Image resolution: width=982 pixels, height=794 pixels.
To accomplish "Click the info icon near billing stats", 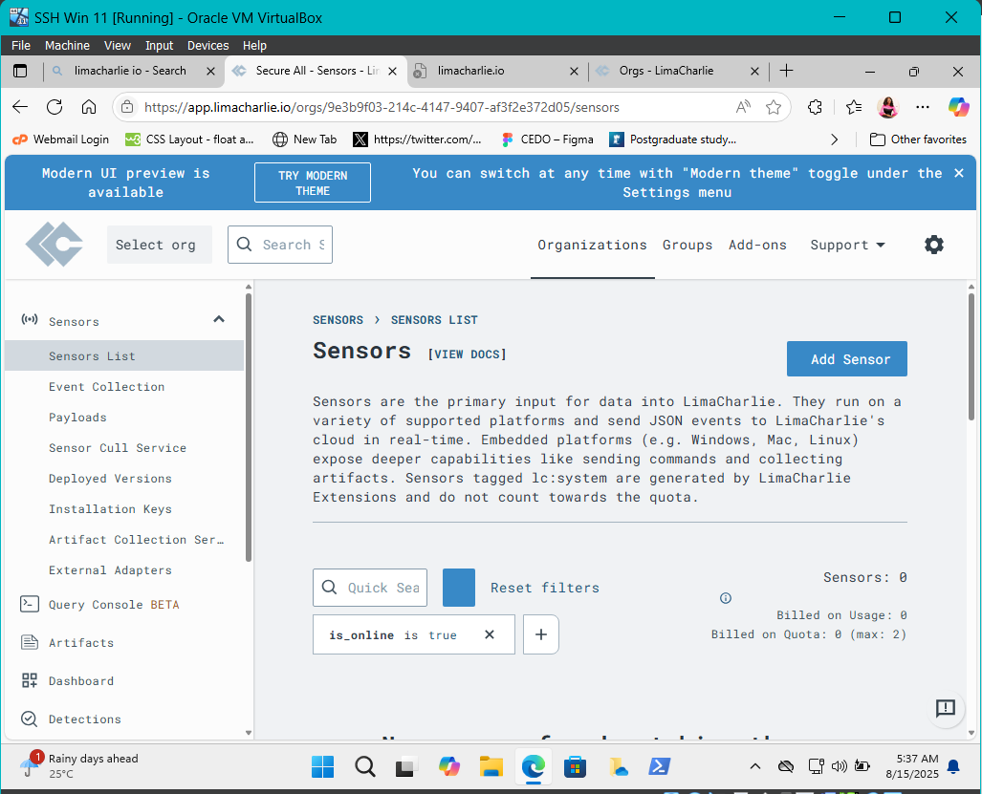I will click(x=725, y=598).
